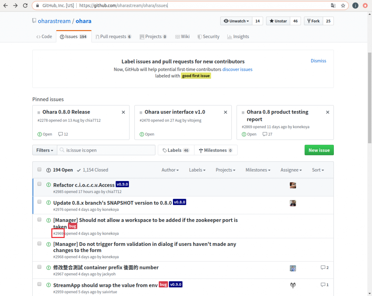The height and width of the screenshot is (296, 372).
Task: Open the browser profile avatar icon
Action: pos(355,5)
